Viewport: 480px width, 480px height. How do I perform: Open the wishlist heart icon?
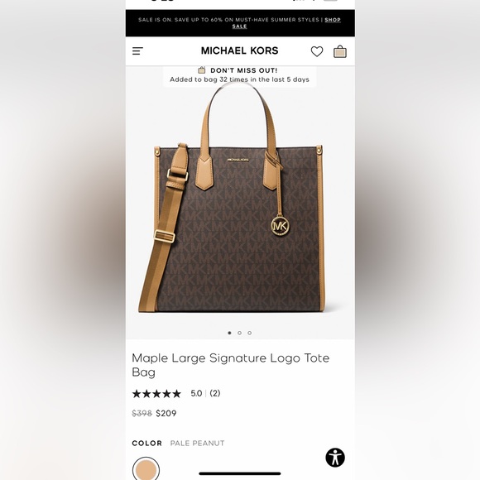(x=317, y=51)
